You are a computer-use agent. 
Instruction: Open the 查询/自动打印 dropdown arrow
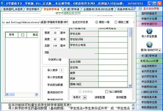(160, 50)
